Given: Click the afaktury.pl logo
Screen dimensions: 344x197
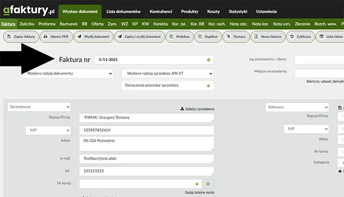Looking at the screenshot, I should (28, 10).
